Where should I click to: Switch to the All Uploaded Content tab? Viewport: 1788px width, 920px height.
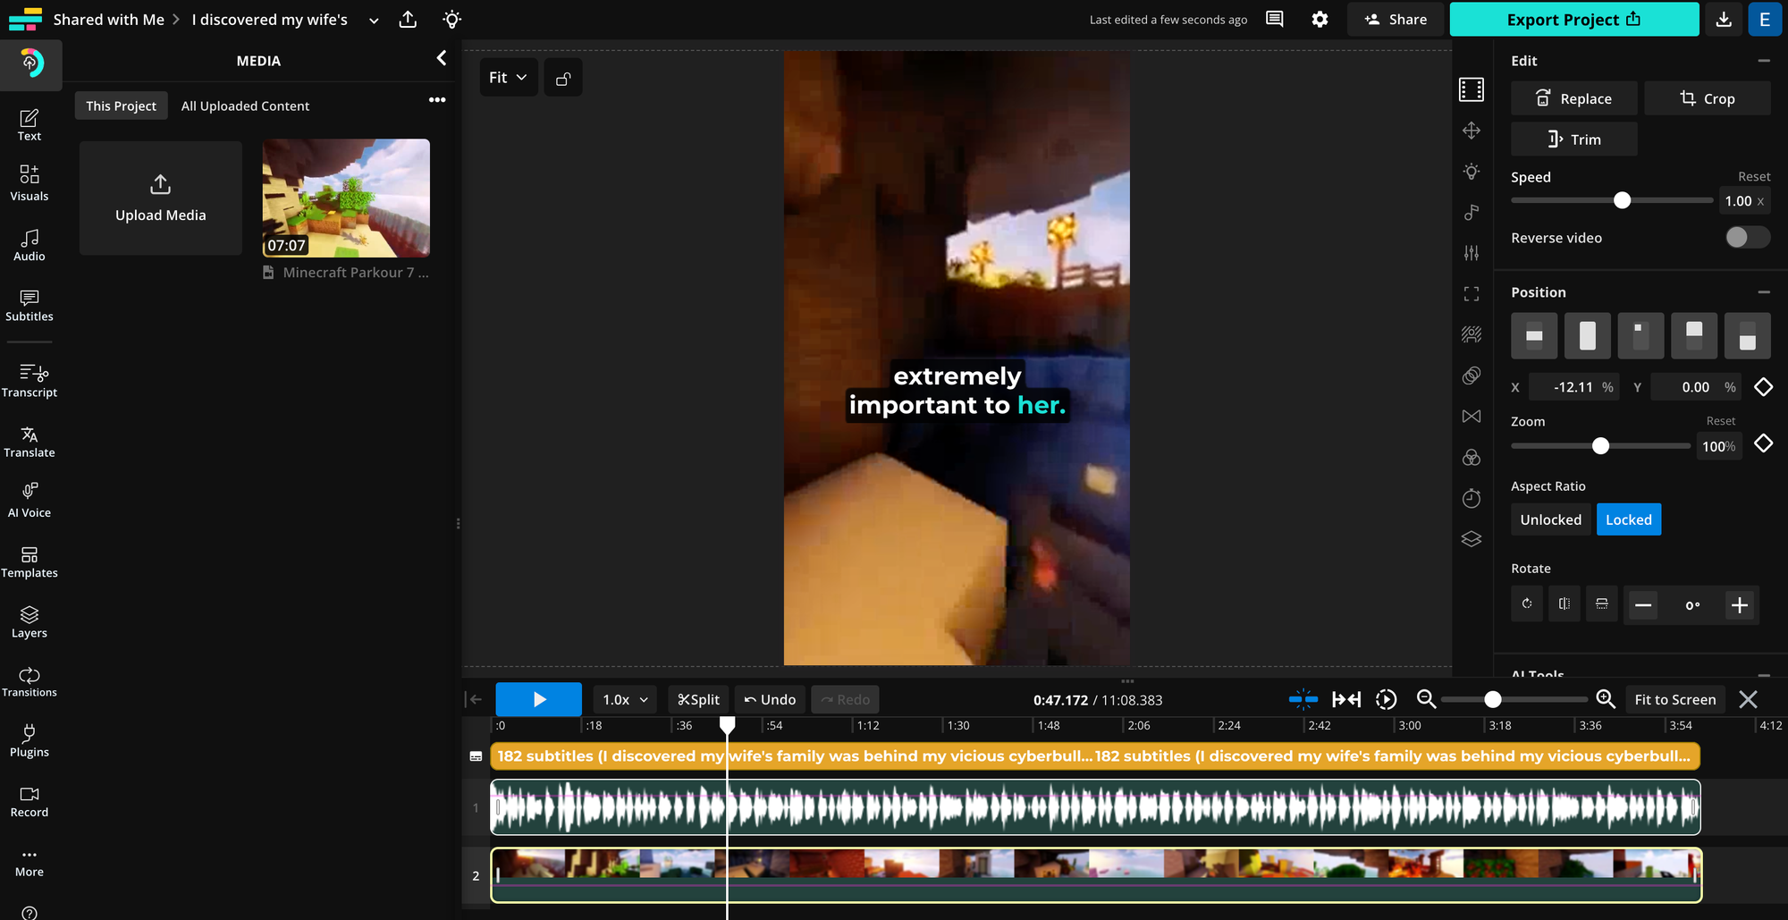pyautogui.click(x=245, y=106)
